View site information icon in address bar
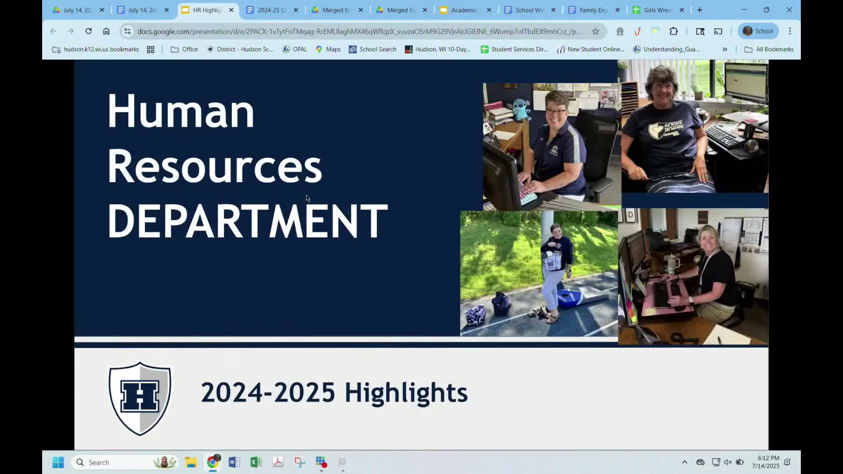The height and width of the screenshot is (474, 843). [x=127, y=31]
